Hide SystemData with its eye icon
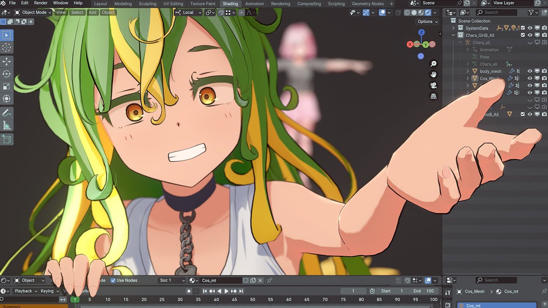The image size is (548, 308). tap(530, 28)
